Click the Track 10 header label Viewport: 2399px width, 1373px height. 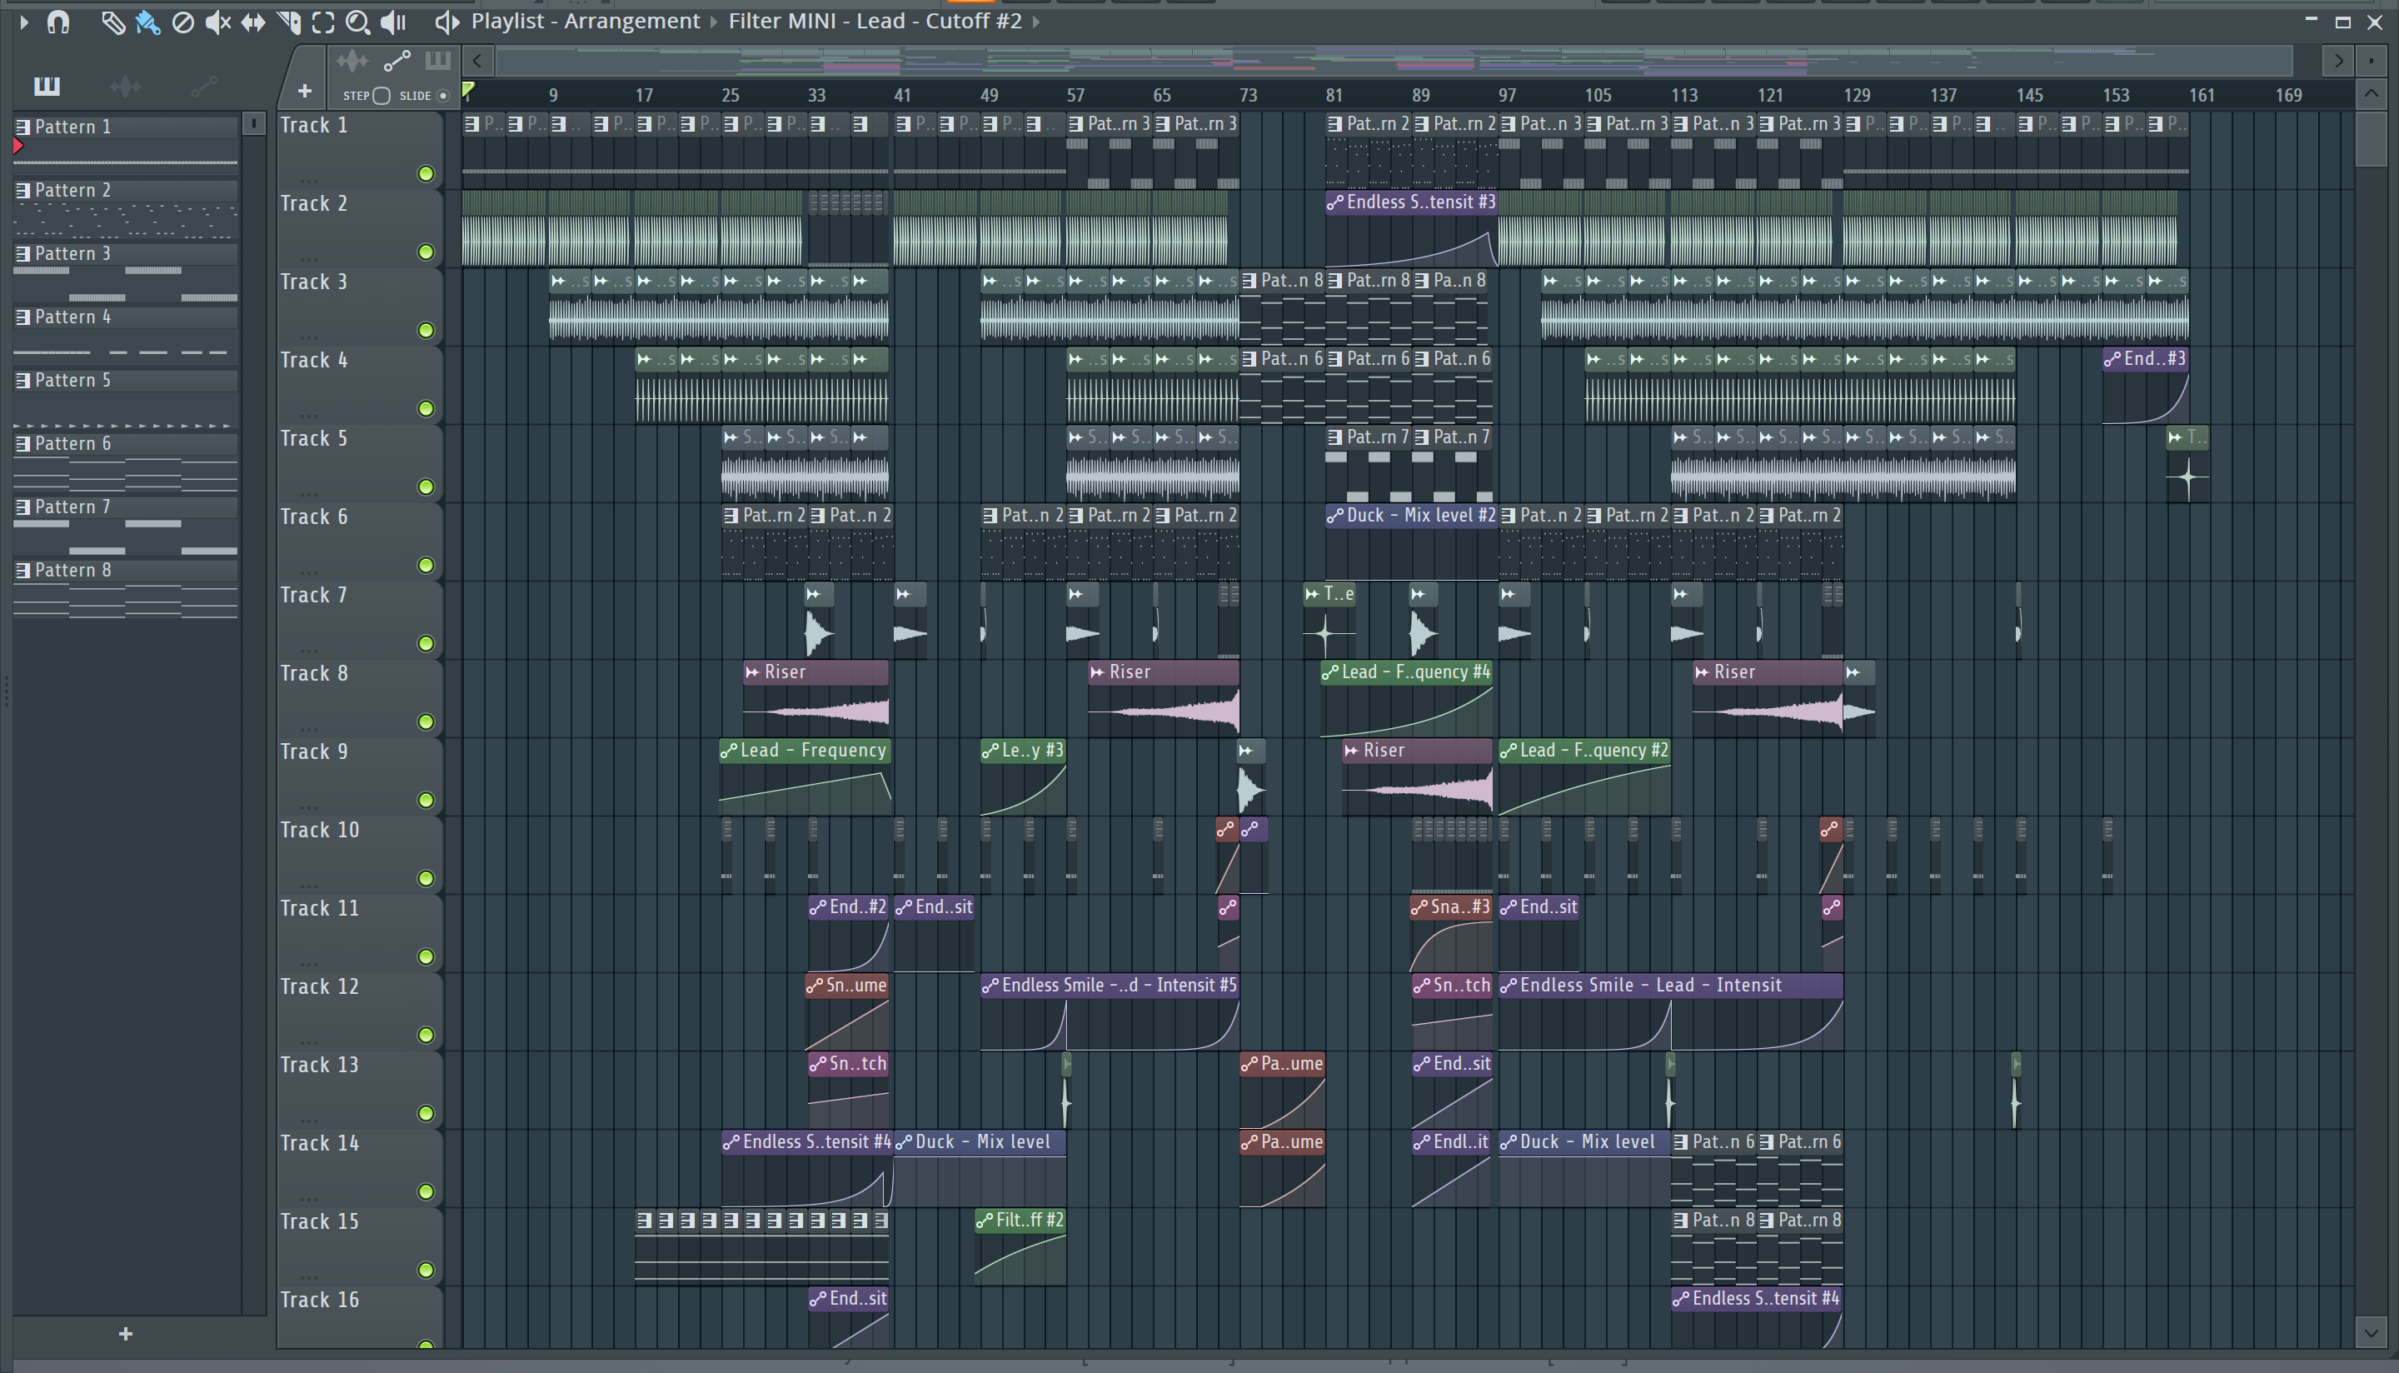point(320,830)
